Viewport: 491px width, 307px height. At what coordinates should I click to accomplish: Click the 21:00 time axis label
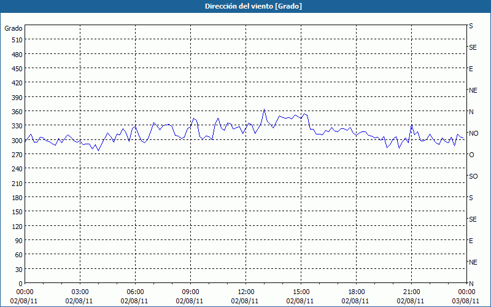pyautogui.click(x=411, y=292)
